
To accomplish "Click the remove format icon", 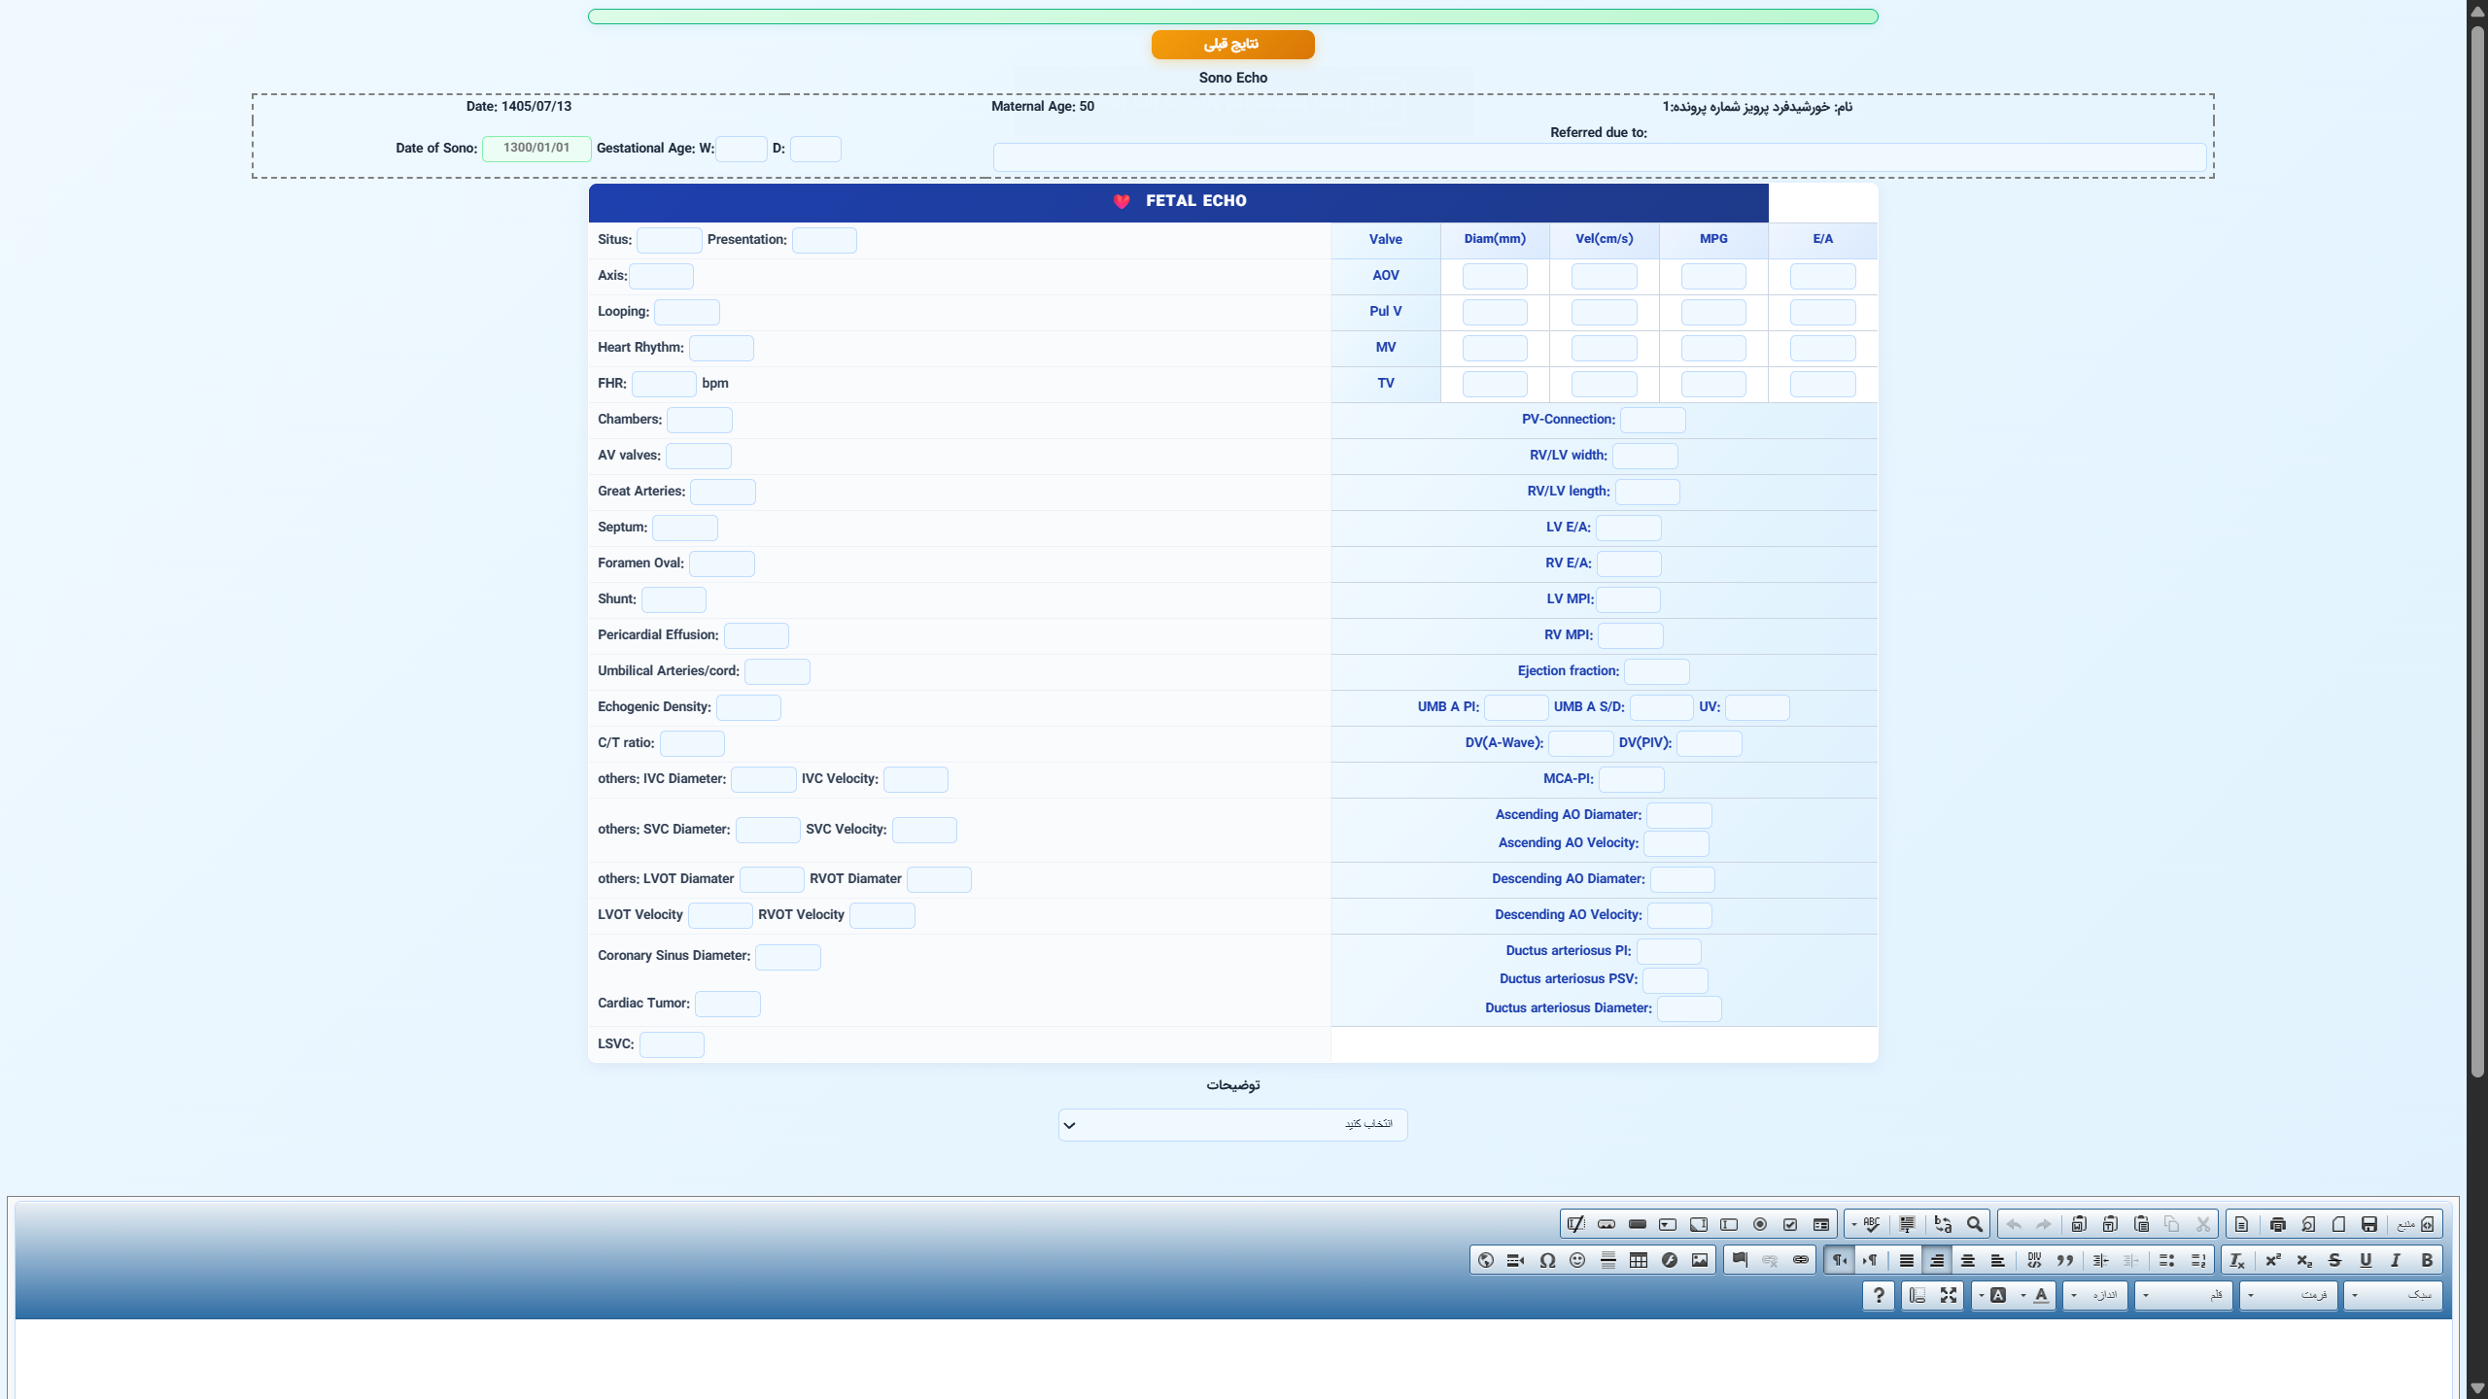I will point(2237,1260).
